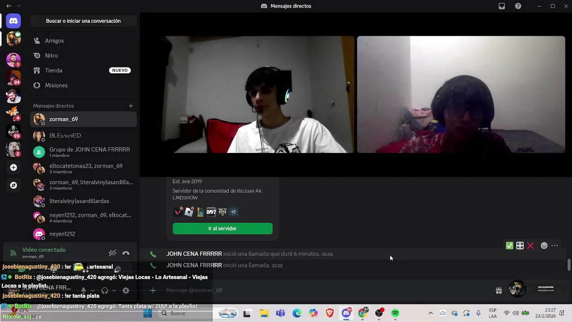This screenshot has height=322, width=572.
Task: Open the server with 34 notification badge
Action: click(13, 77)
